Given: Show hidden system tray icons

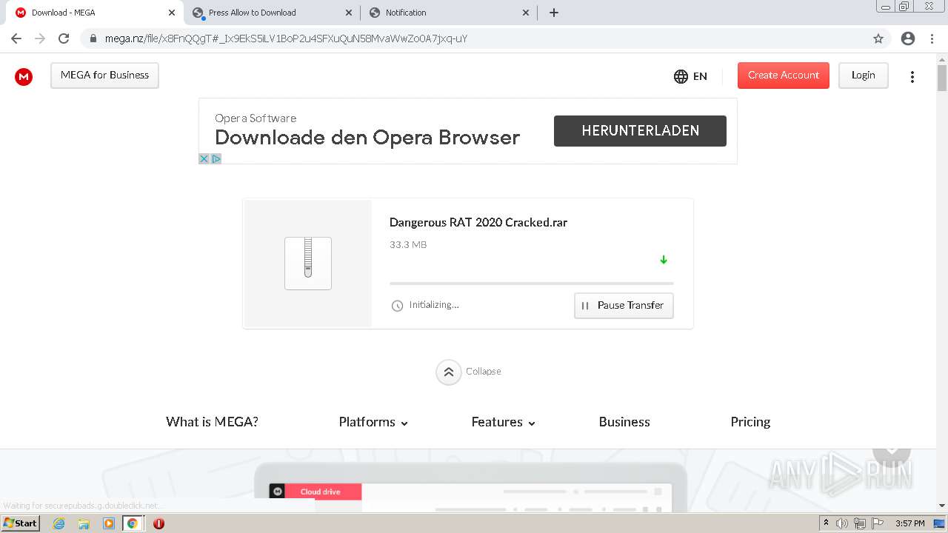Looking at the screenshot, I should [x=826, y=523].
